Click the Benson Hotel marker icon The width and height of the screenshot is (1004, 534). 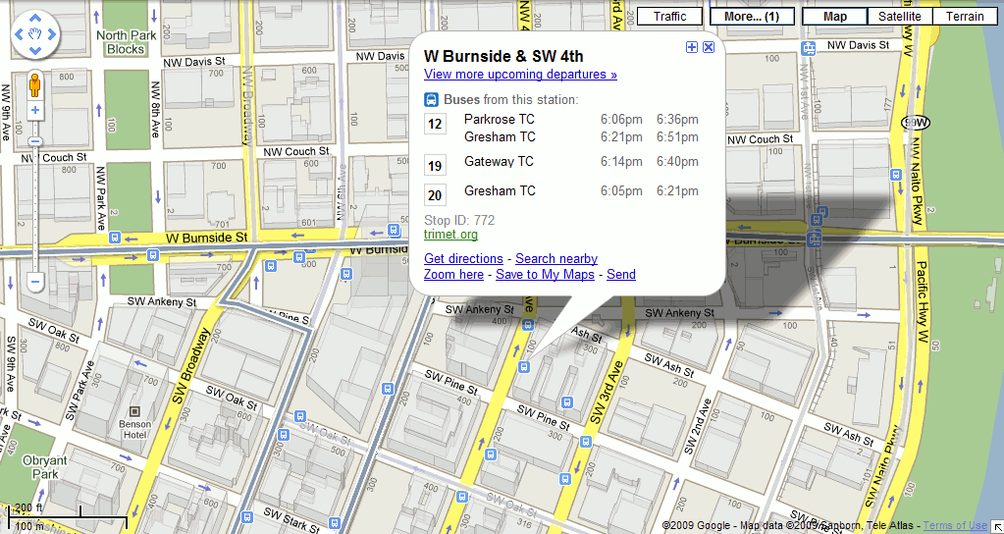(135, 411)
